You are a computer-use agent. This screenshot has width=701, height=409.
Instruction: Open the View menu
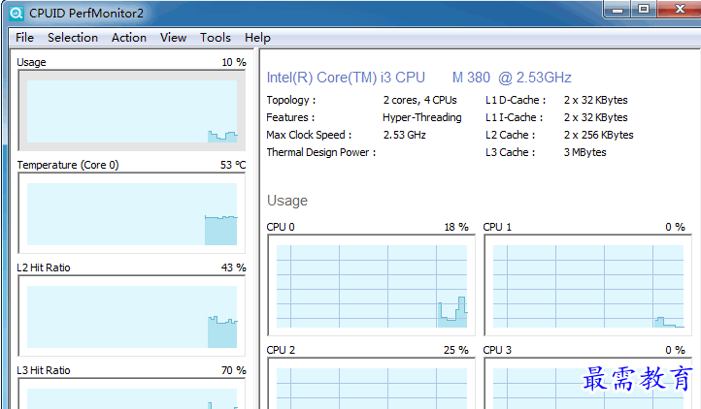click(x=173, y=38)
